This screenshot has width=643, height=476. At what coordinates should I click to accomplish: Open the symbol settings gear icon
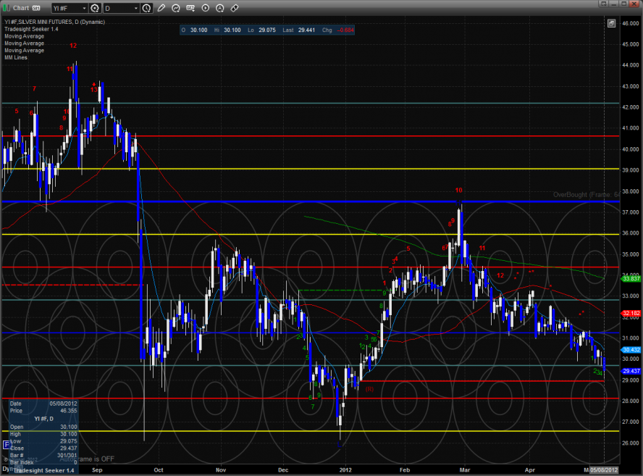[x=95, y=8]
